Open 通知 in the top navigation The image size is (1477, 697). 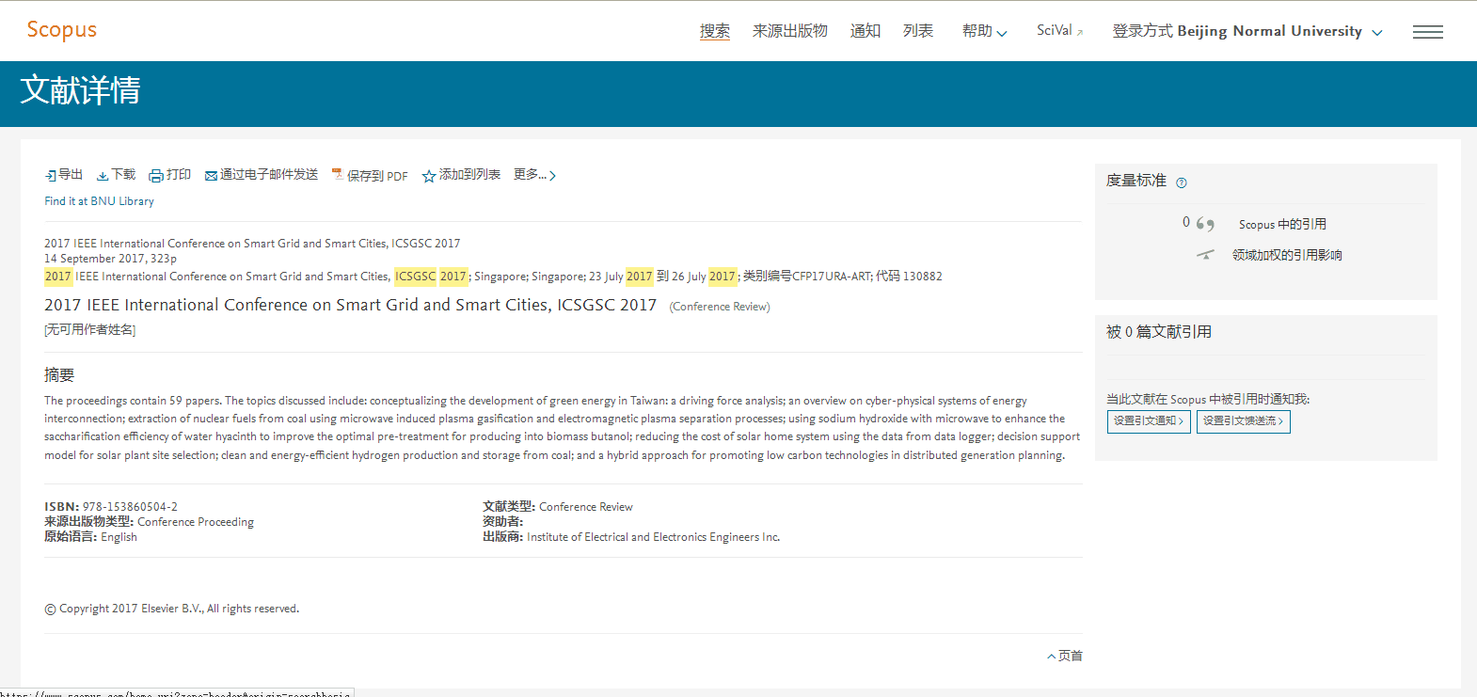(x=866, y=31)
